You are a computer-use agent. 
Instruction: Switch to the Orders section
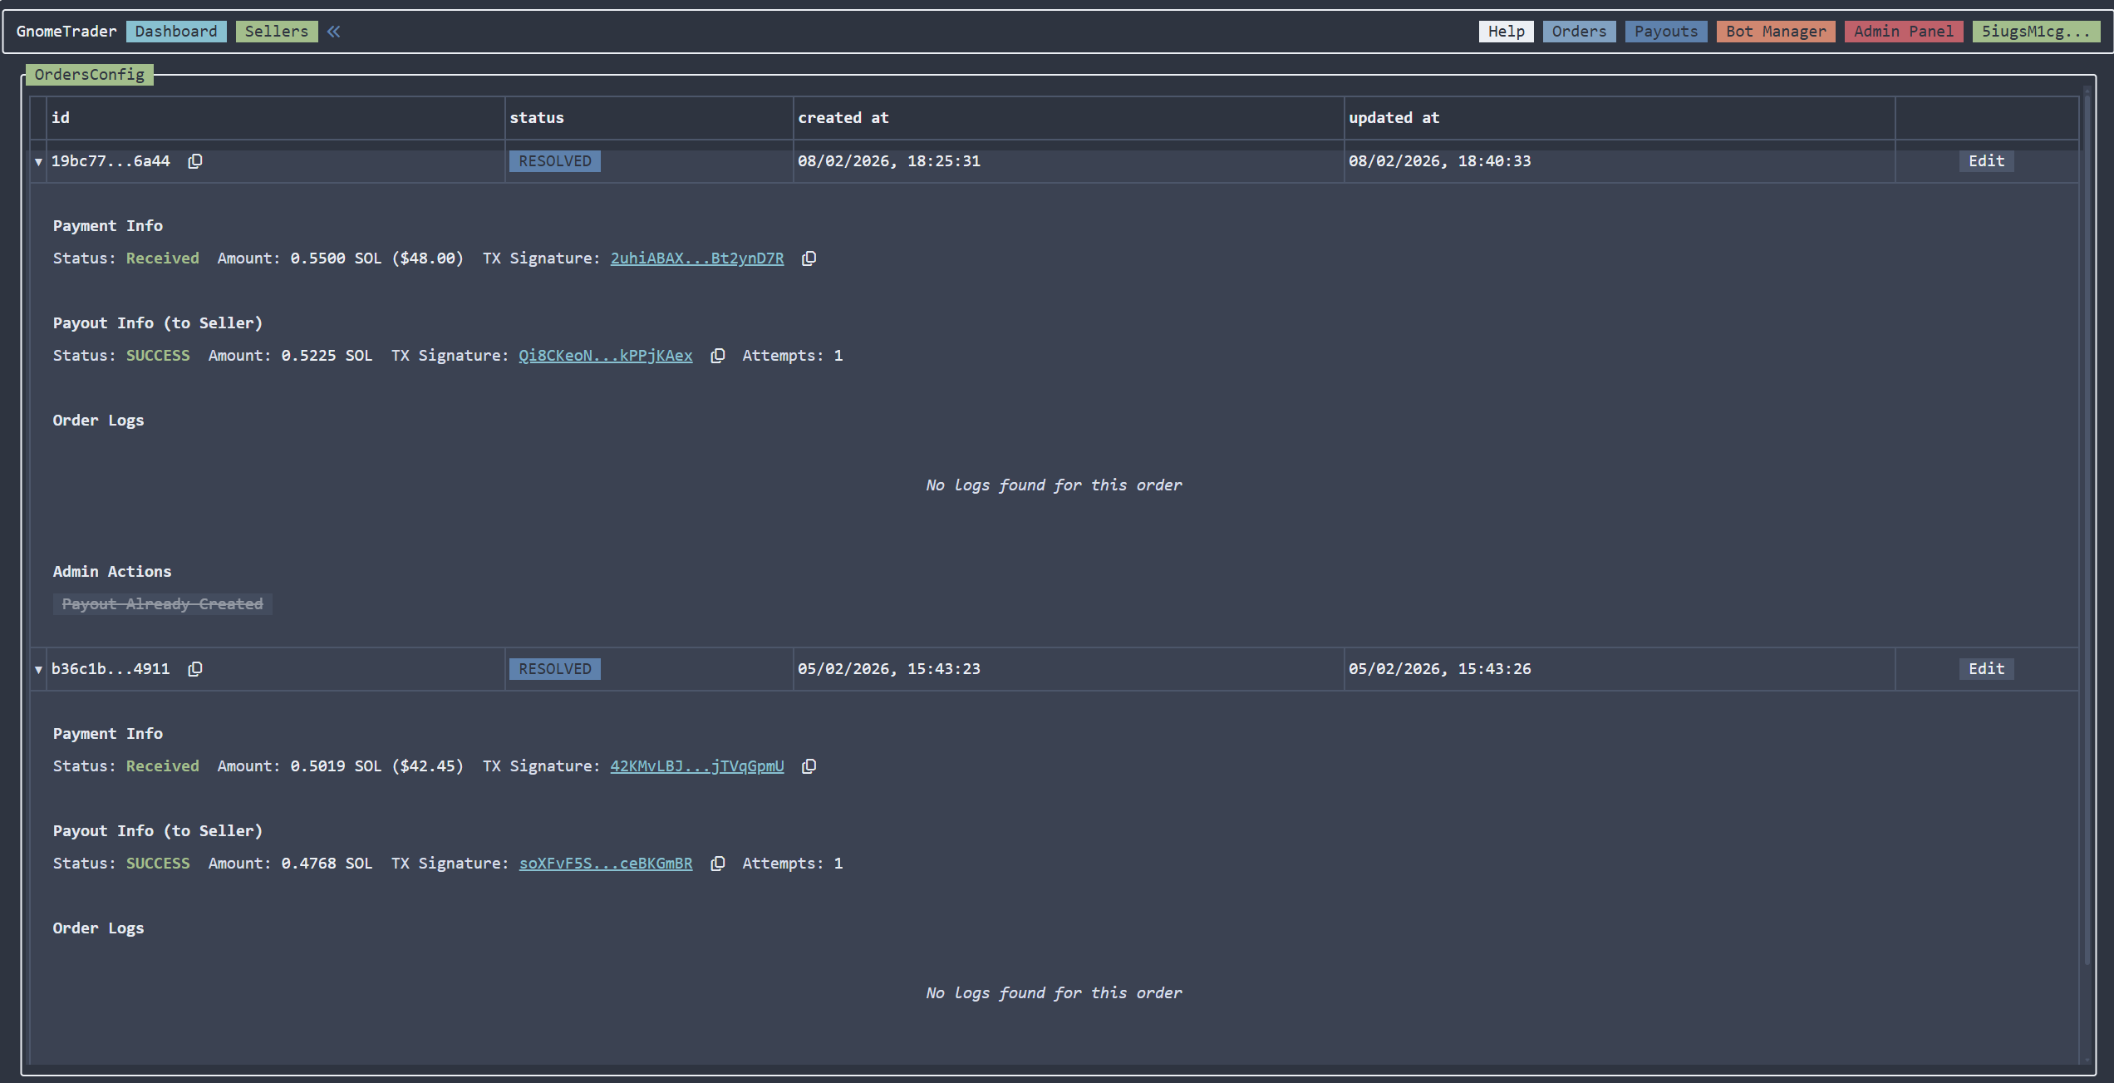[1579, 32]
